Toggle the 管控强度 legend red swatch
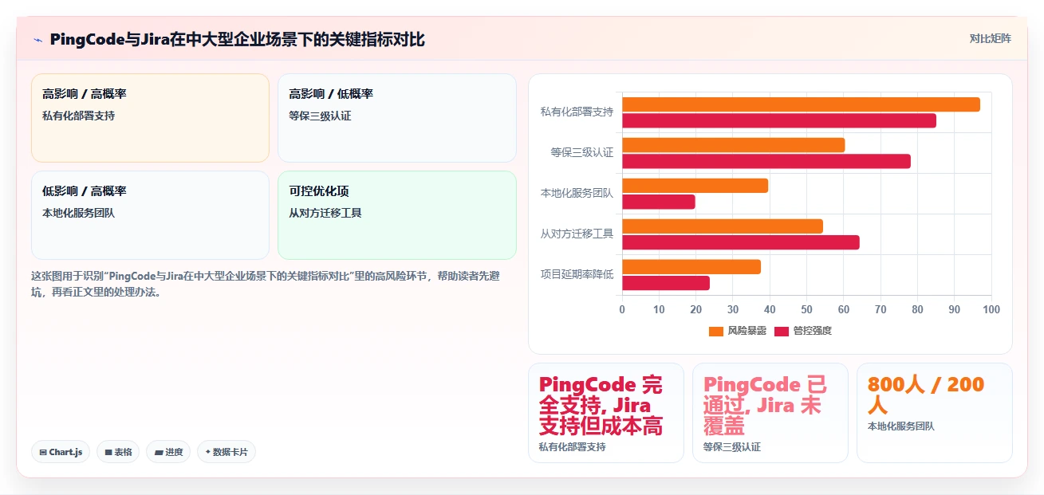 [x=781, y=331]
